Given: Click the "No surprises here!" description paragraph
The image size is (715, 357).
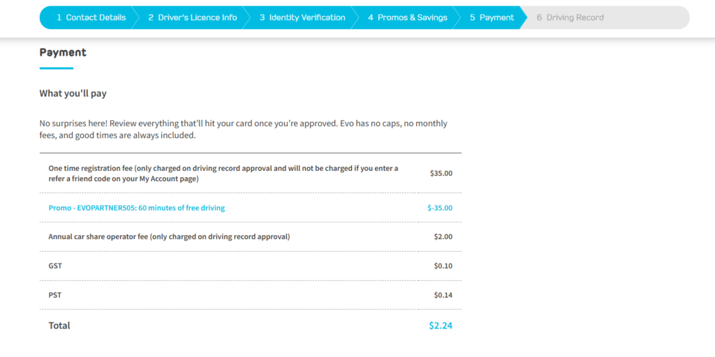Looking at the screenshot, I should 244,129.
